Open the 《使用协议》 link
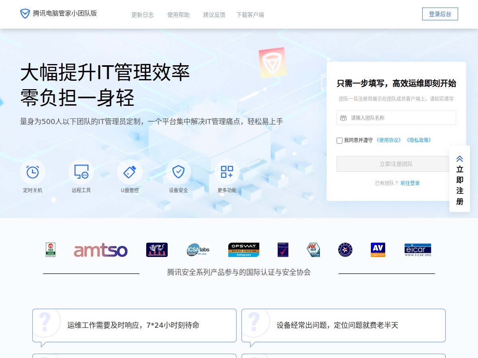Image resolution: width=478 pixels, height=358 pixels. click(x=389, y=140)
